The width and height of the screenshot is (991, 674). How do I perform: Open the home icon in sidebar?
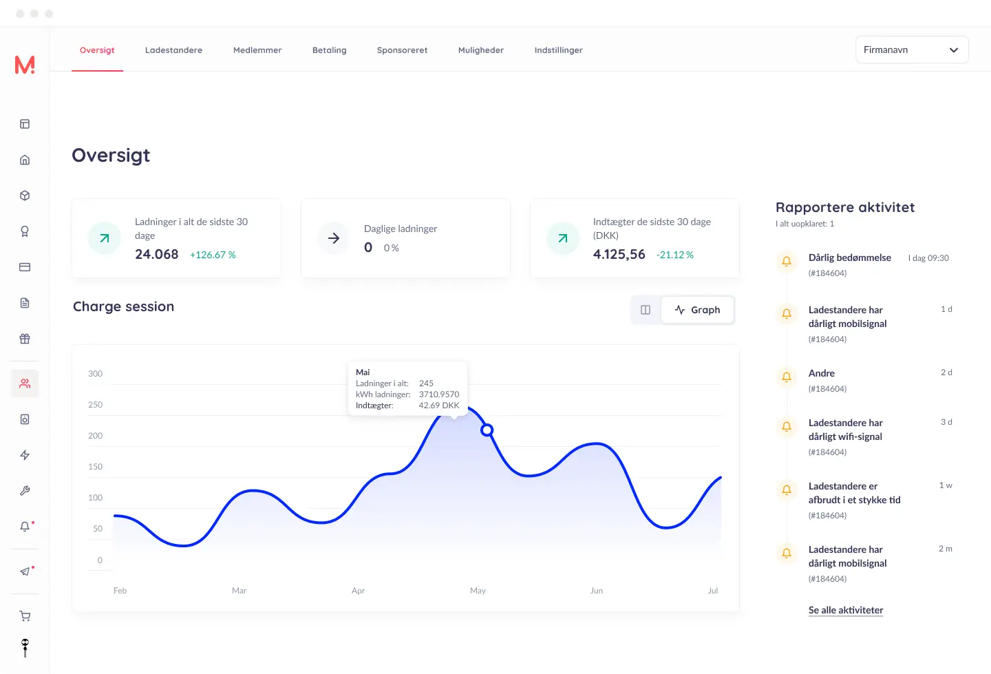[25, 160]
